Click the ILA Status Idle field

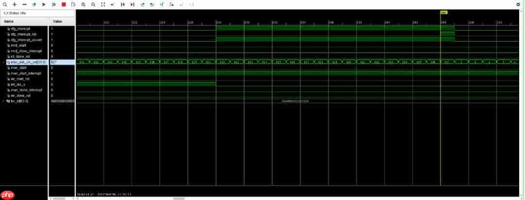coord(37,13)
